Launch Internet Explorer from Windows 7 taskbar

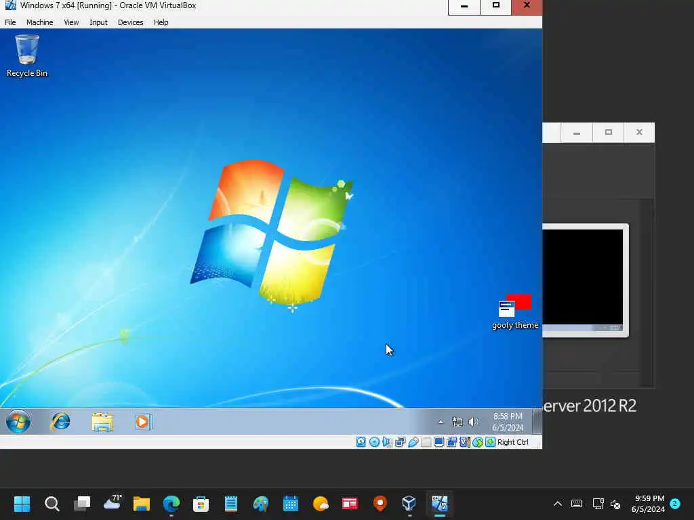tap(60, 421)
